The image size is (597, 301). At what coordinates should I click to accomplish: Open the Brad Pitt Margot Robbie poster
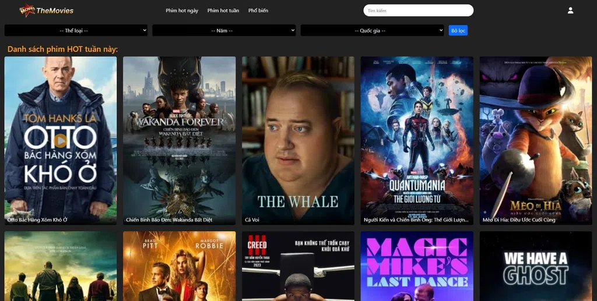(180, 266)
